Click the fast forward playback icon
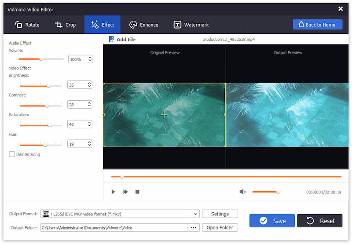The image size is (352, 244). [x=125, y=192]
